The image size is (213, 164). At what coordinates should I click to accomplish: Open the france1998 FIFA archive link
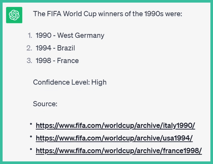119,151
